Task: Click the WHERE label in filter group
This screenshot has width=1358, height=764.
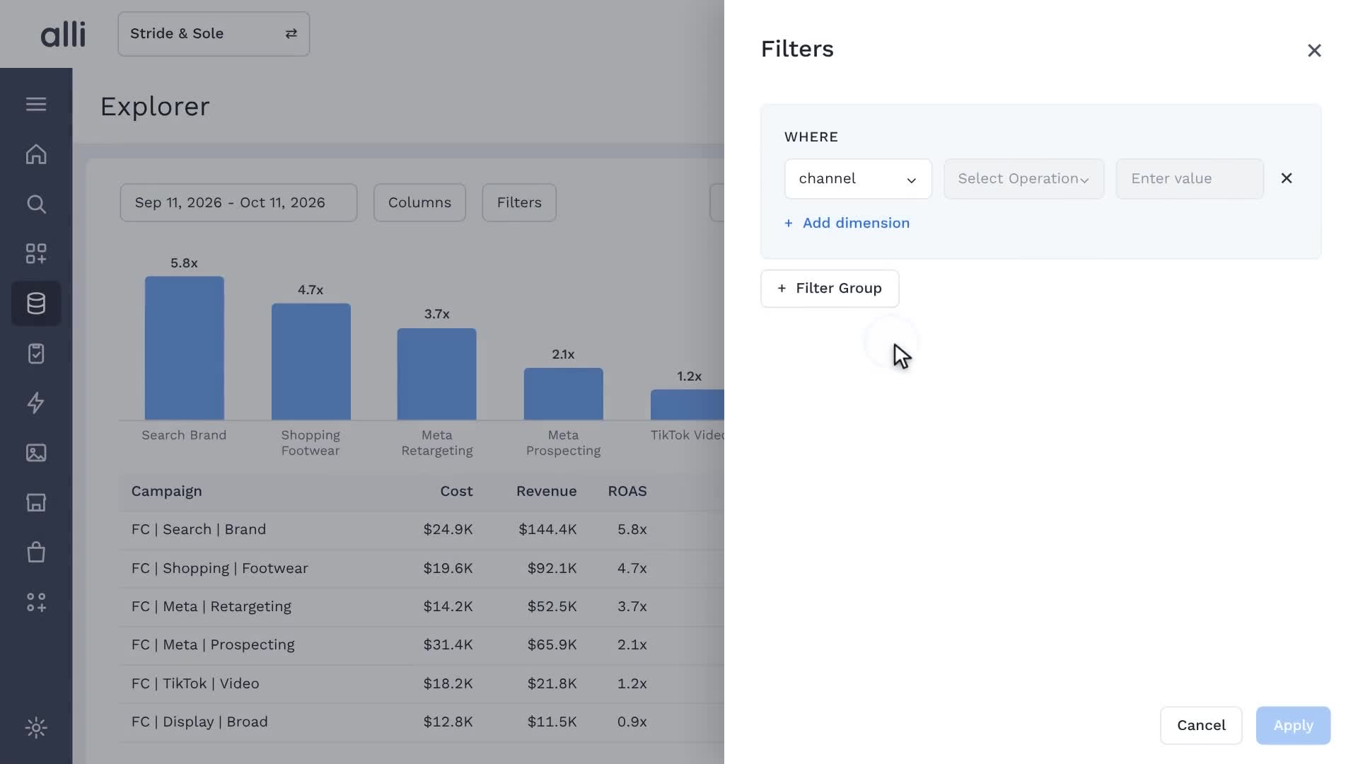Action: 811,137
